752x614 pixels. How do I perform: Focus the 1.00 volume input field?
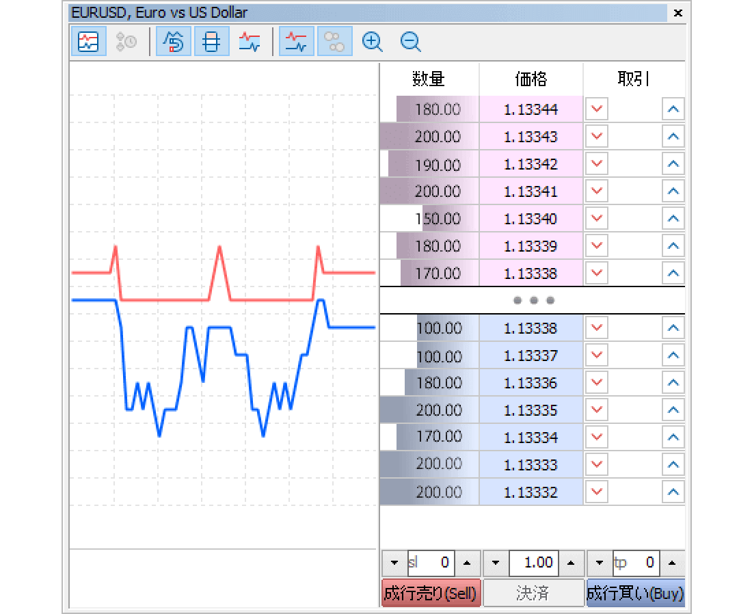[534, 563]
